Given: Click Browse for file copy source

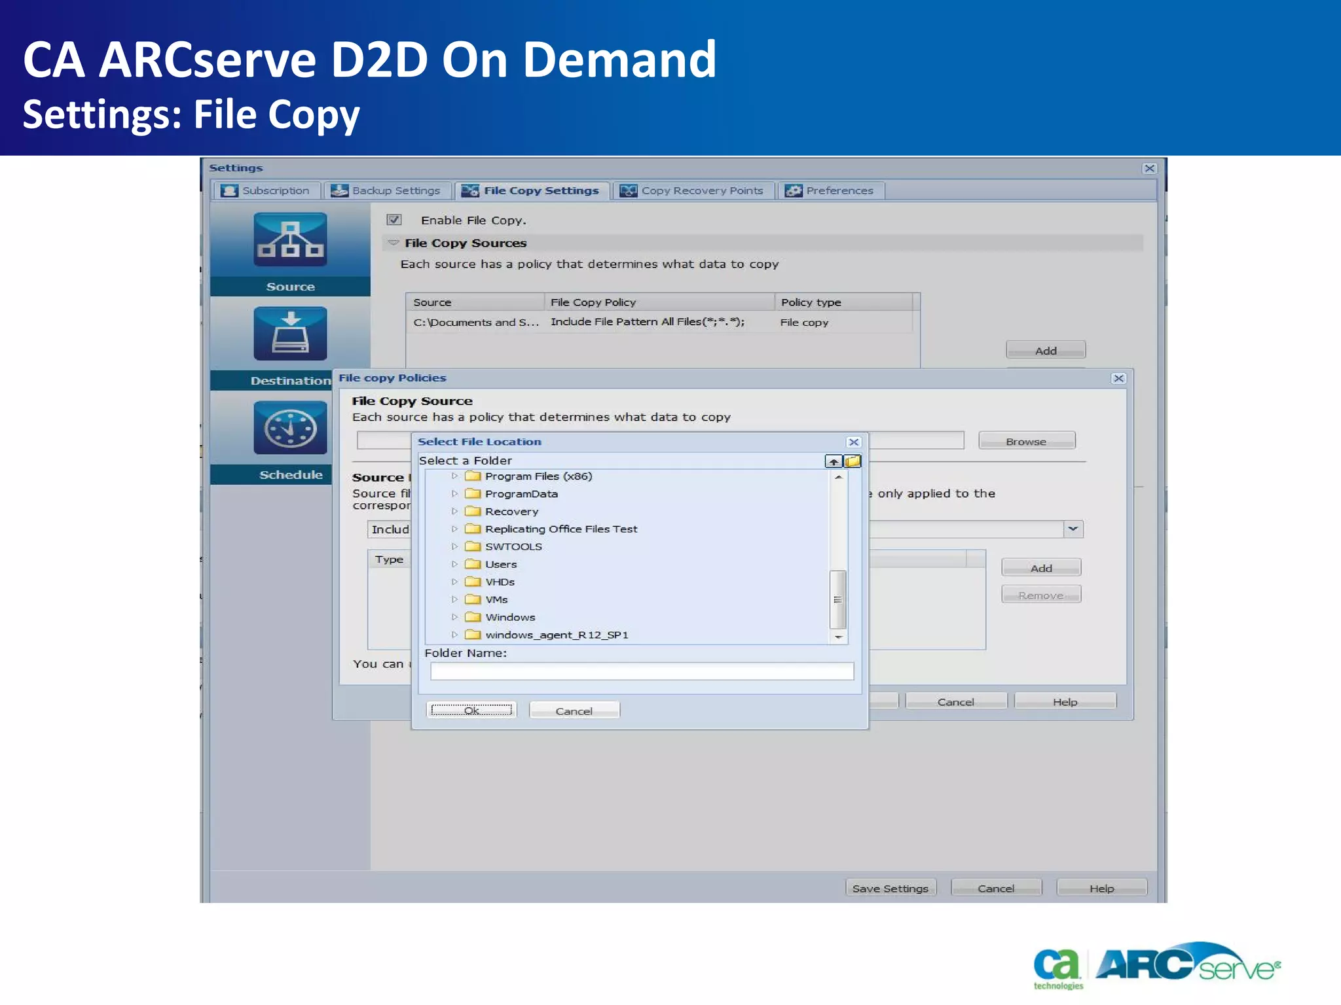Looking at the screenshot, I should pyautogui.click(x=1027, y=441).
